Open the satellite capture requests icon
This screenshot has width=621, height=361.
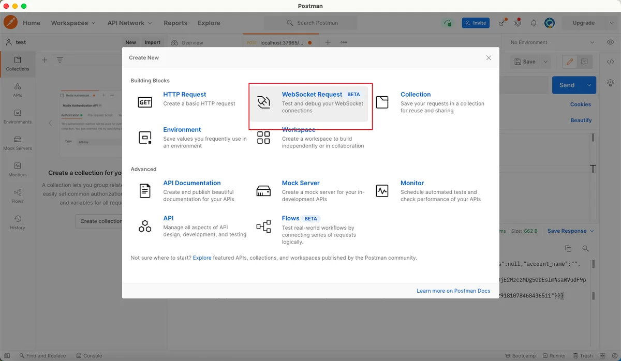pos(502,23)
